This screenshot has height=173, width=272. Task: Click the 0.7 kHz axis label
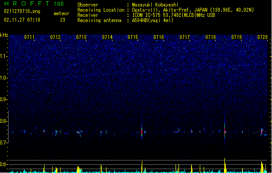[3, 143]
